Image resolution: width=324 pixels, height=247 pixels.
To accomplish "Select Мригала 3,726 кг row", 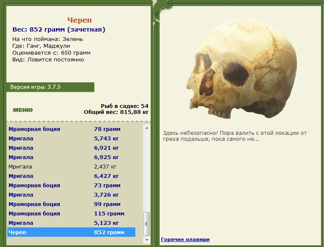I will [x=71, y=195].
